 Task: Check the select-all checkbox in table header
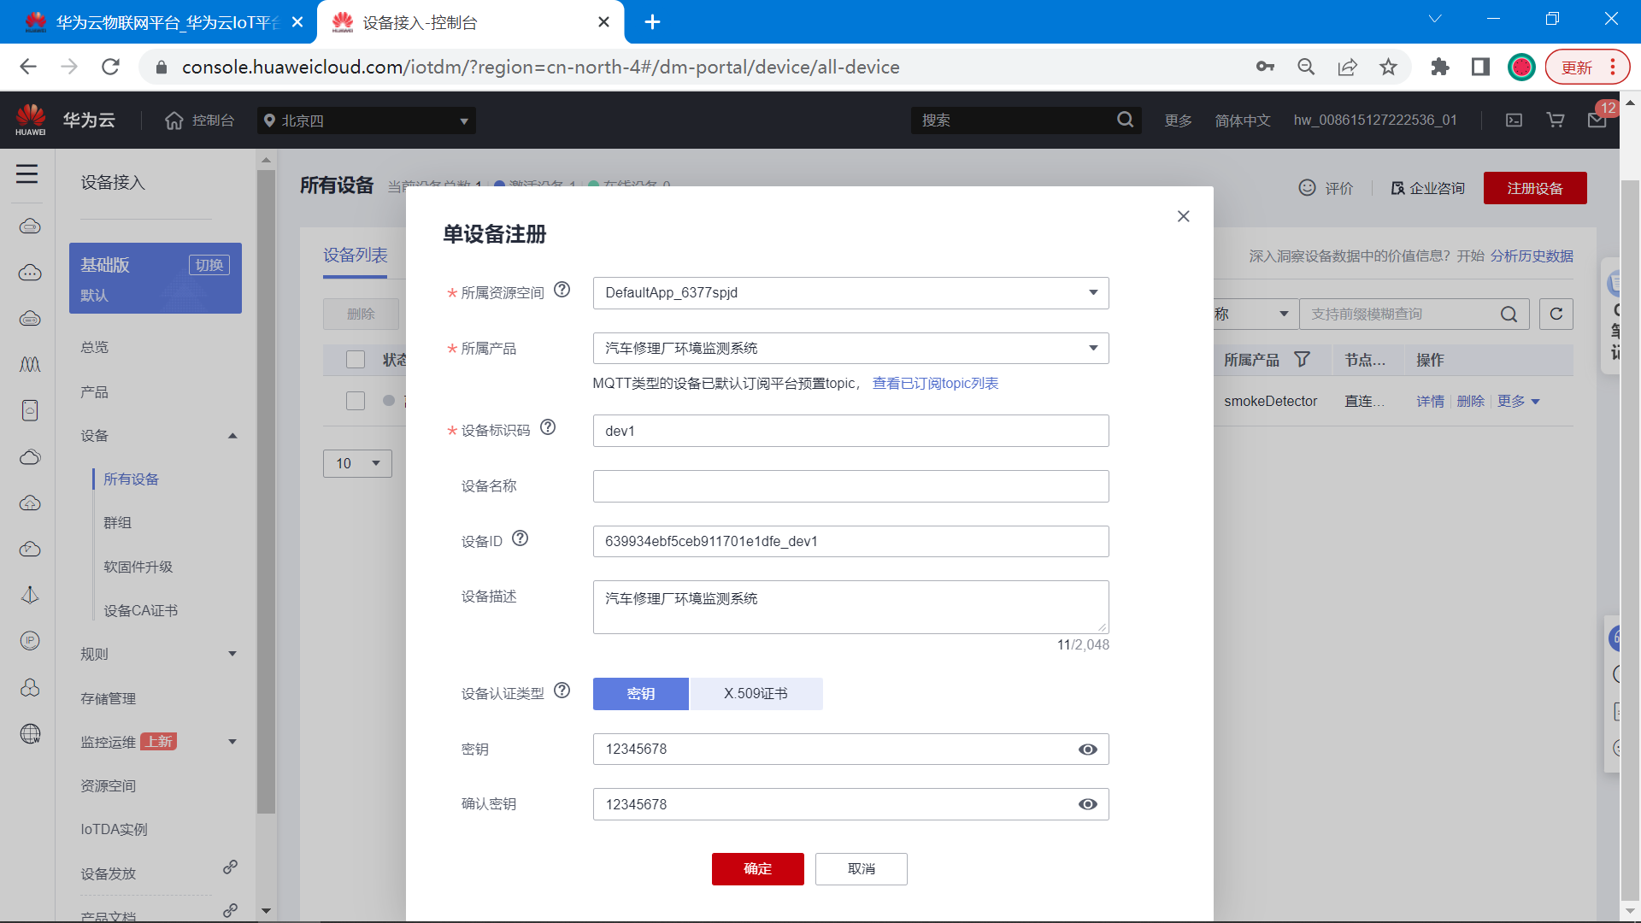356,360
